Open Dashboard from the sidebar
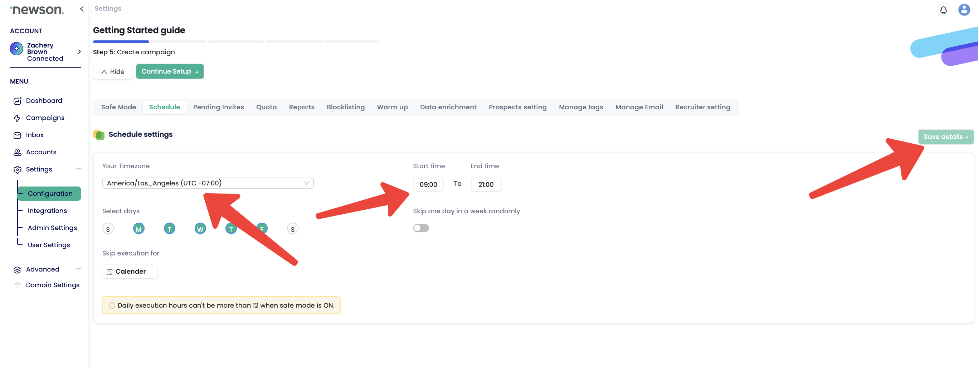This screenshot has width=979, height=368. [44, 100]
